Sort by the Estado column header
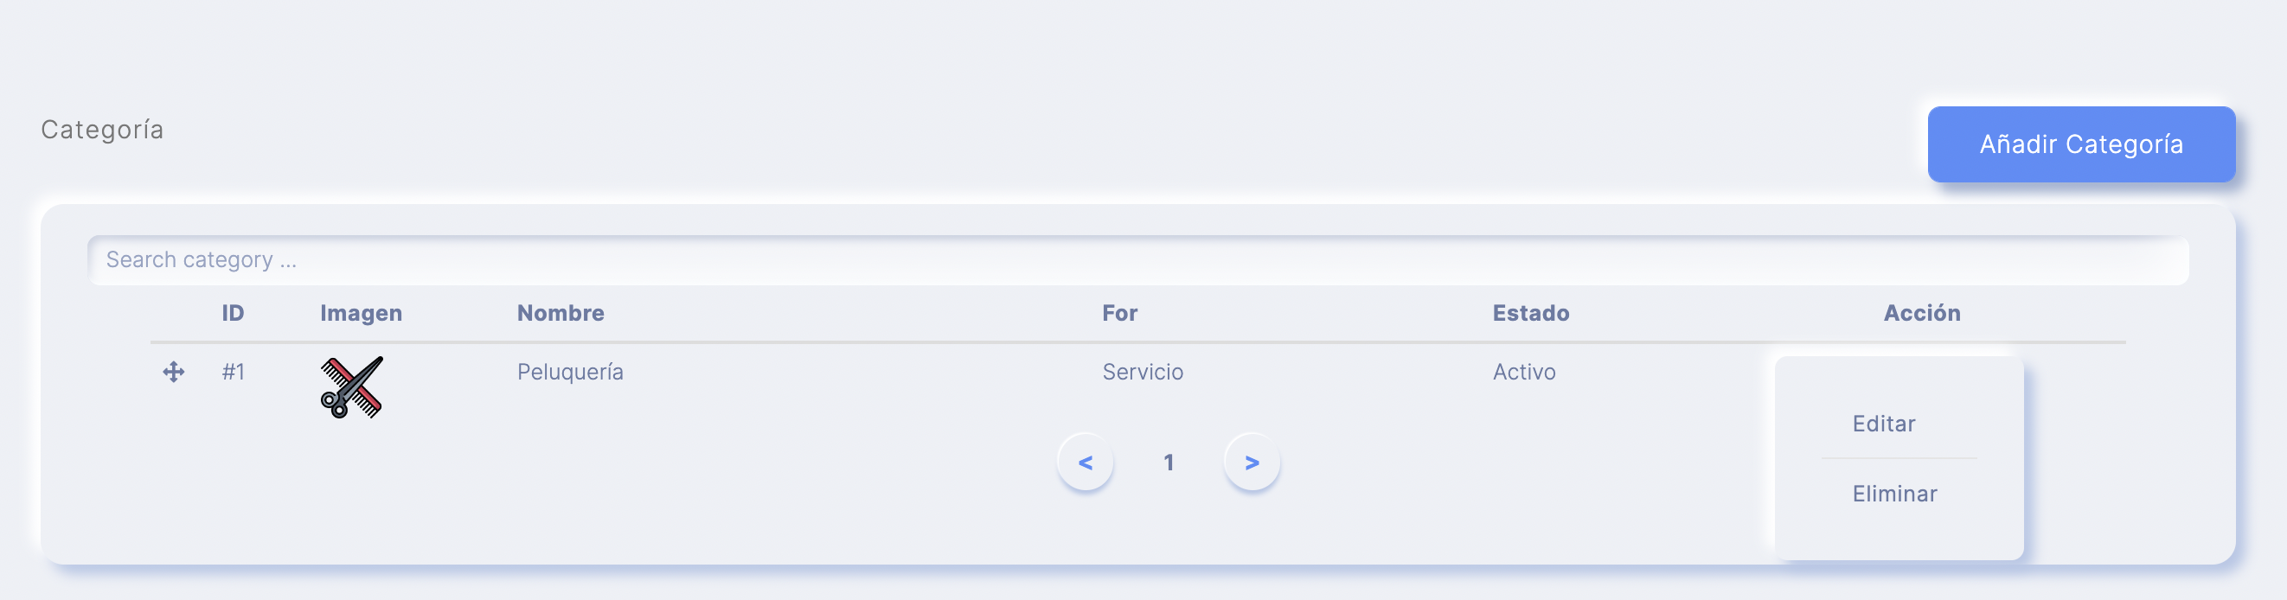 point(1531,312)
